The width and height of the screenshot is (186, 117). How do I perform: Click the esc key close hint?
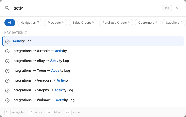68,112
